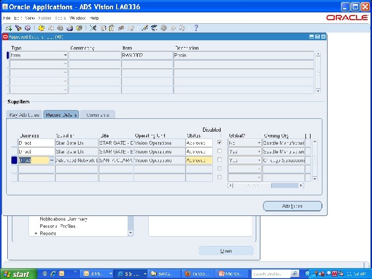Click the Edit Field pencil icon
The image size is (372, 279).
(x=144, y=28)
